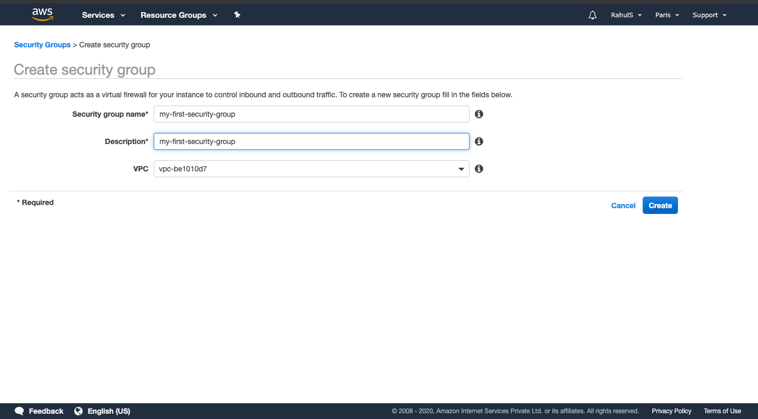Click the info icon beside Security group name

point(478,114)
